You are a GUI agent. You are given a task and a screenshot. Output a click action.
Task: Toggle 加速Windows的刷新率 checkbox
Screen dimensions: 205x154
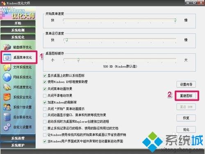(x=45, y=102)
